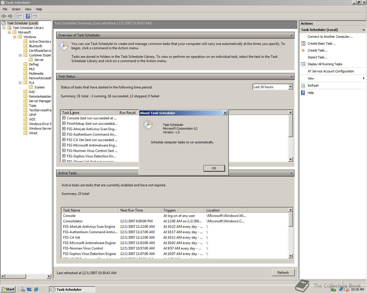Screen dimensions: 367x293
Task: Click the network tray icon
Action: click(341, 290)
